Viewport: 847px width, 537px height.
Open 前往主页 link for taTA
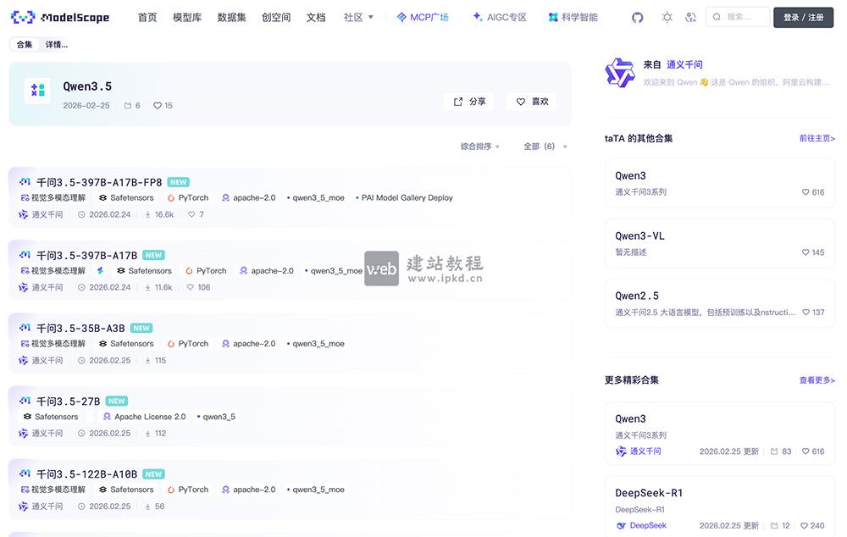tap(816, 138)
